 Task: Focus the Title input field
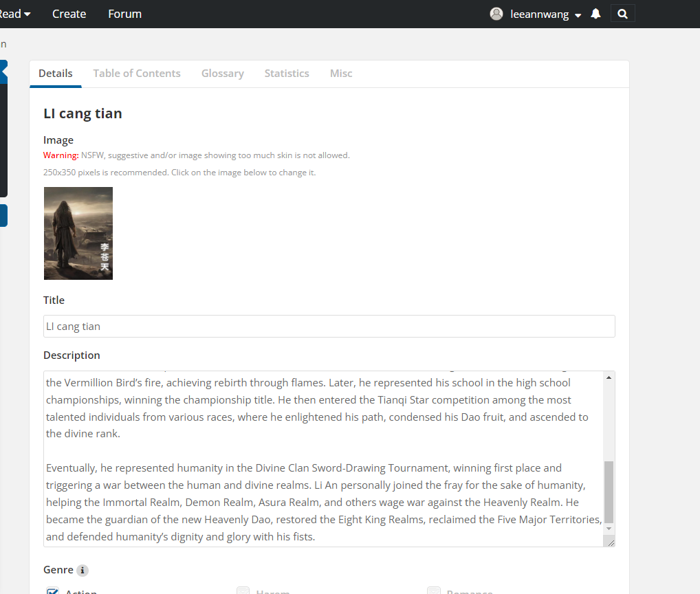pos(329,327)
